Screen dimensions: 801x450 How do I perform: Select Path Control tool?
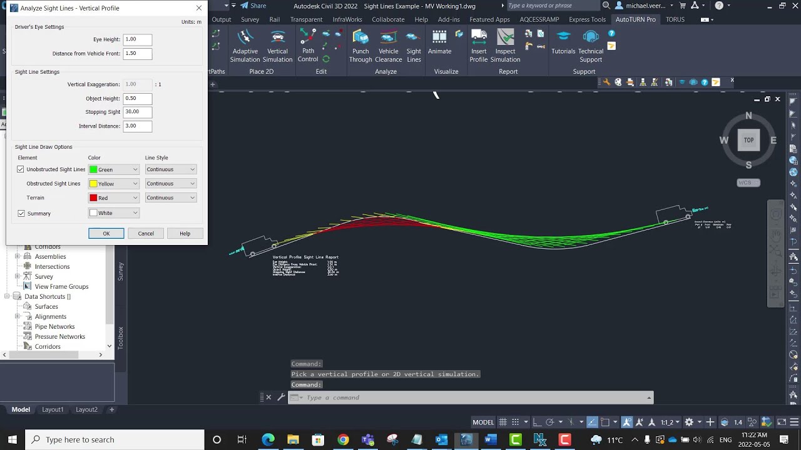(308, 46)
